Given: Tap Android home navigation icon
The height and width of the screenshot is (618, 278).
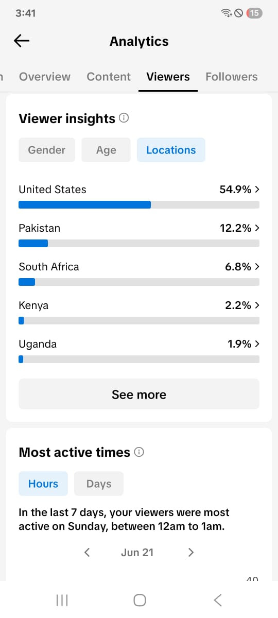Looking at the screenshot, I should pos(140,599).
